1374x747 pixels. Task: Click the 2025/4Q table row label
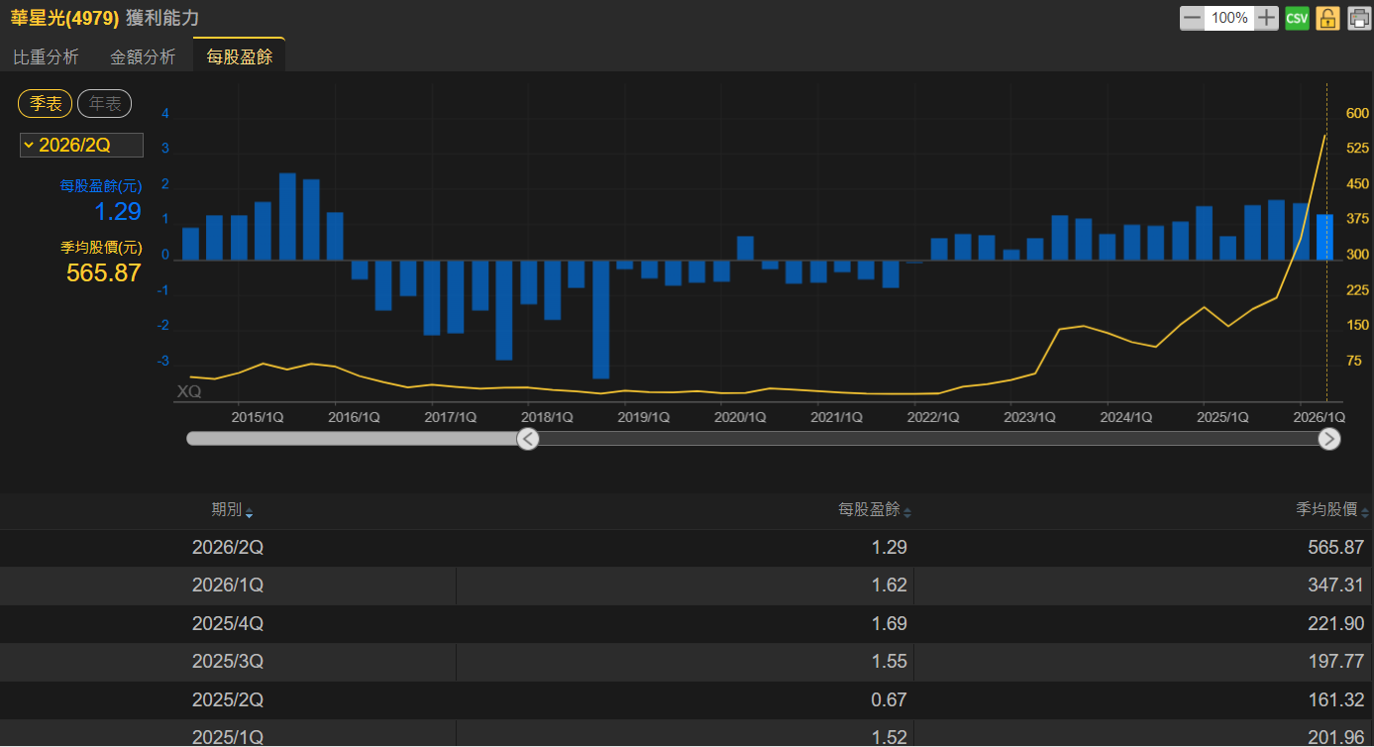(228, 624)
